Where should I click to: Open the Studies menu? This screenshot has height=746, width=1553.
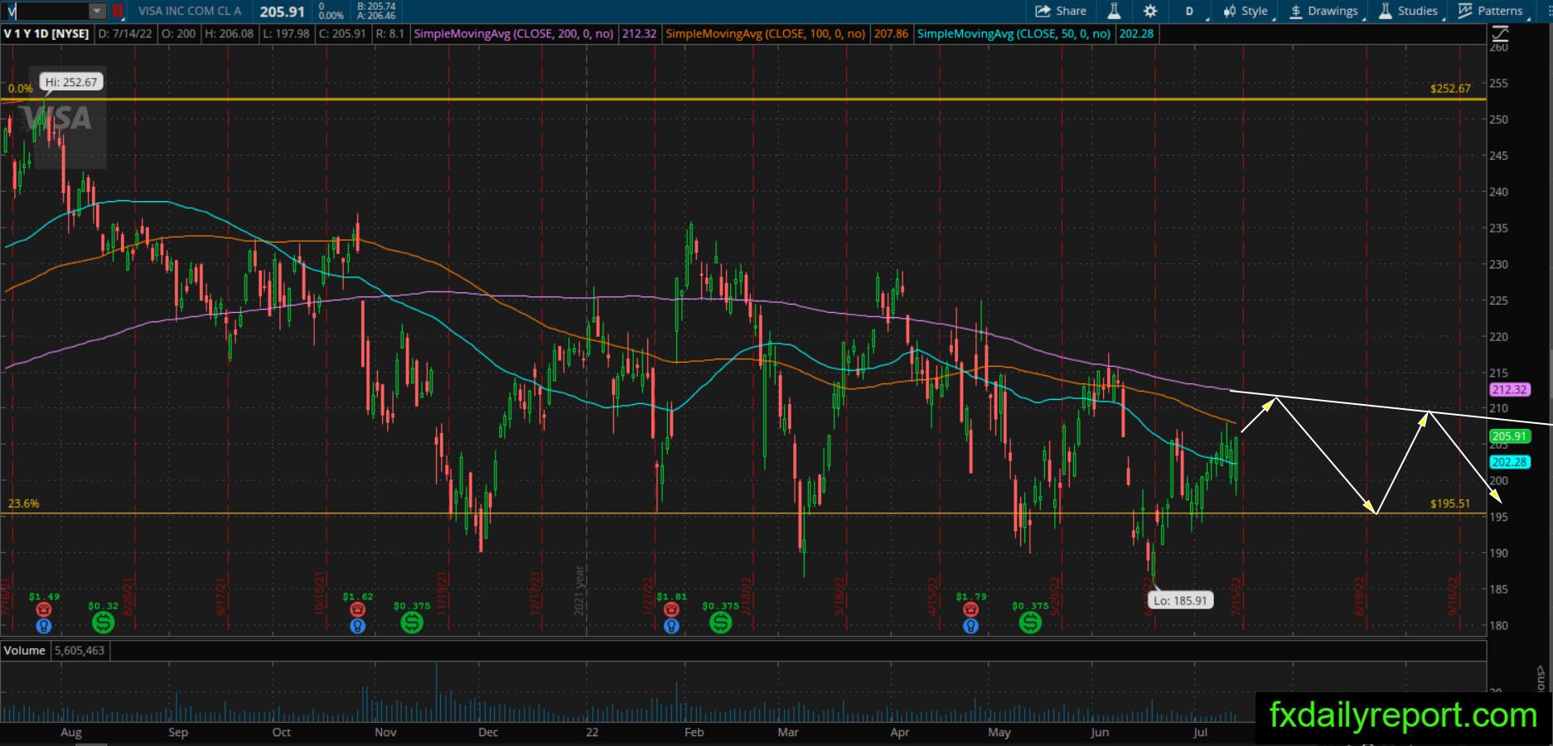1408,11
